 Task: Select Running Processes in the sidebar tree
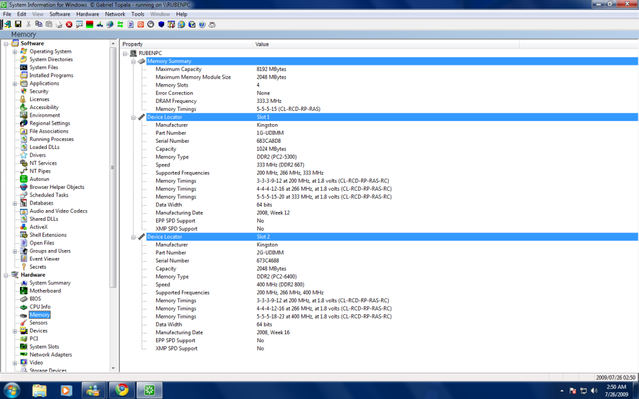click(x=51, y=139)
